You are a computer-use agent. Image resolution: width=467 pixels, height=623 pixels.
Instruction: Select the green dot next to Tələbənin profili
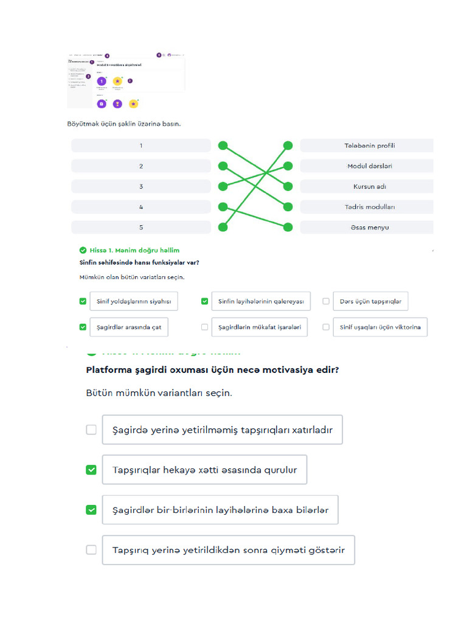(288, 146)
